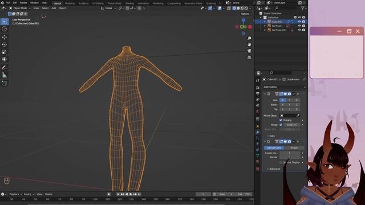The image size is (365, 205).
Task: Play the animation in reverse
Action: pyautogui.click(x=127, y=194)
